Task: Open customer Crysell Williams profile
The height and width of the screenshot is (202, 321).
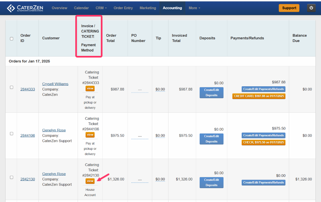Action: pyautogui.click(x=55, y=84)
